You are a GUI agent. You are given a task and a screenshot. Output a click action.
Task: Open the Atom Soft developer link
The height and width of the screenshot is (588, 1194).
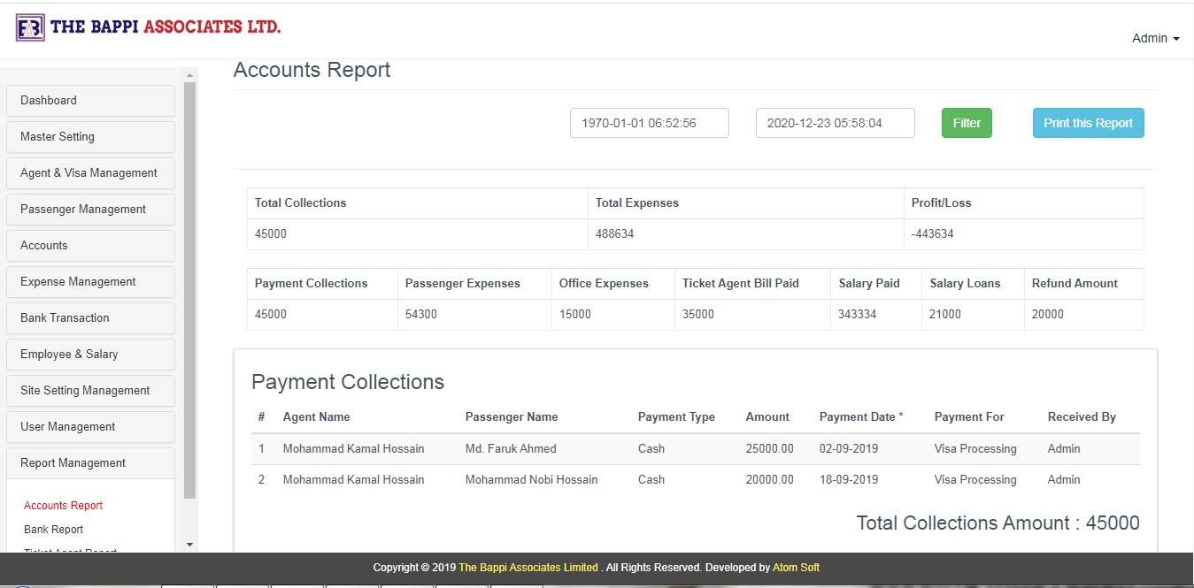796,567
